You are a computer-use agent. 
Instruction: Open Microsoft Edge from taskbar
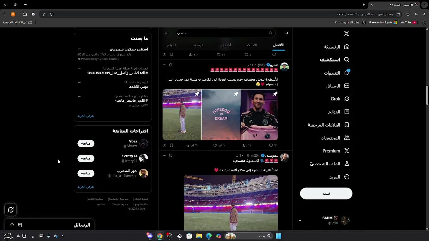click(x=209, y=236)
